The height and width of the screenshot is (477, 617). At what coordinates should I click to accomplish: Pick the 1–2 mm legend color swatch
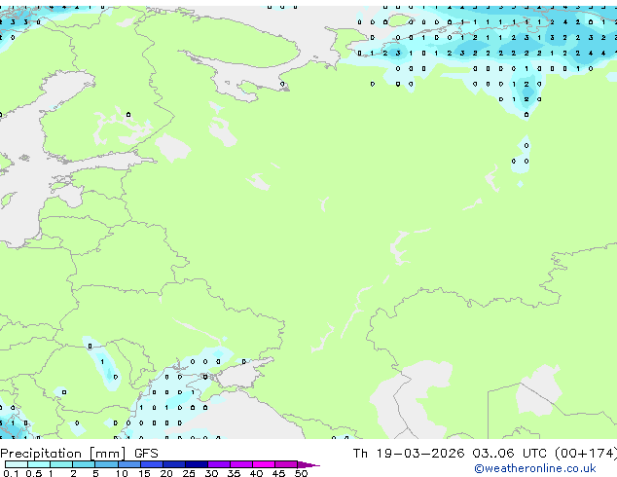point(61,464)
